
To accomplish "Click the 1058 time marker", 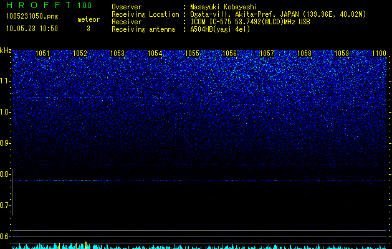I will 305,54.
